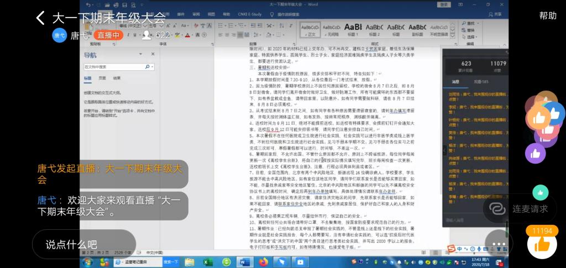566x268 pixels.
Task: Open the text highlight color button
Action: click(178, 35)
